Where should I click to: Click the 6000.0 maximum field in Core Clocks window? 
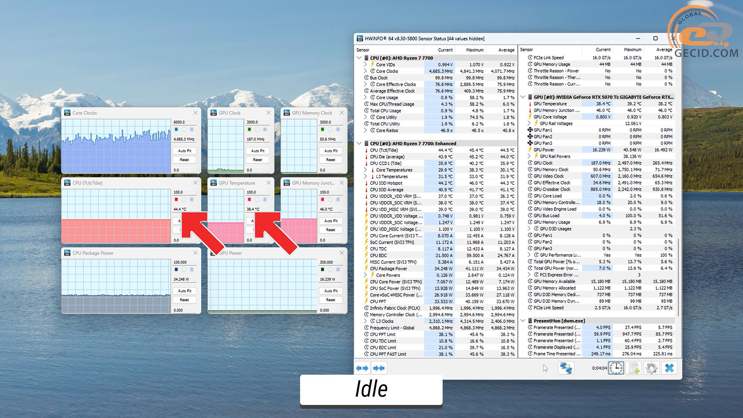click(x=185, y=122)
